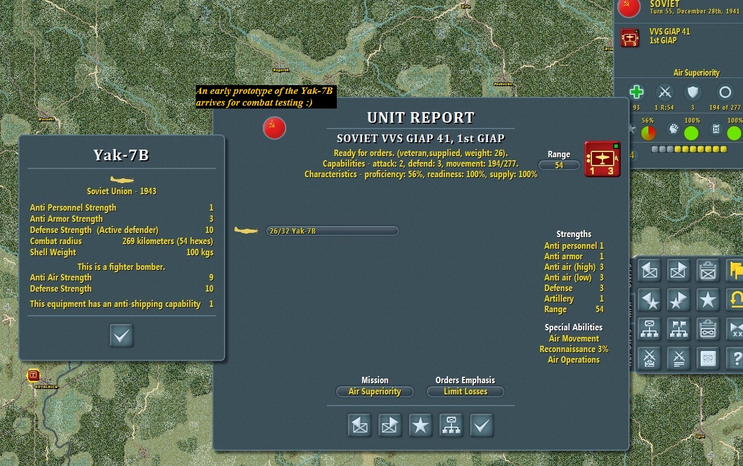The height and width of the screenshot is (466, 743).
Task: Click next formation star-arrow icon in command grid
Action: click(x=678, y=300)
